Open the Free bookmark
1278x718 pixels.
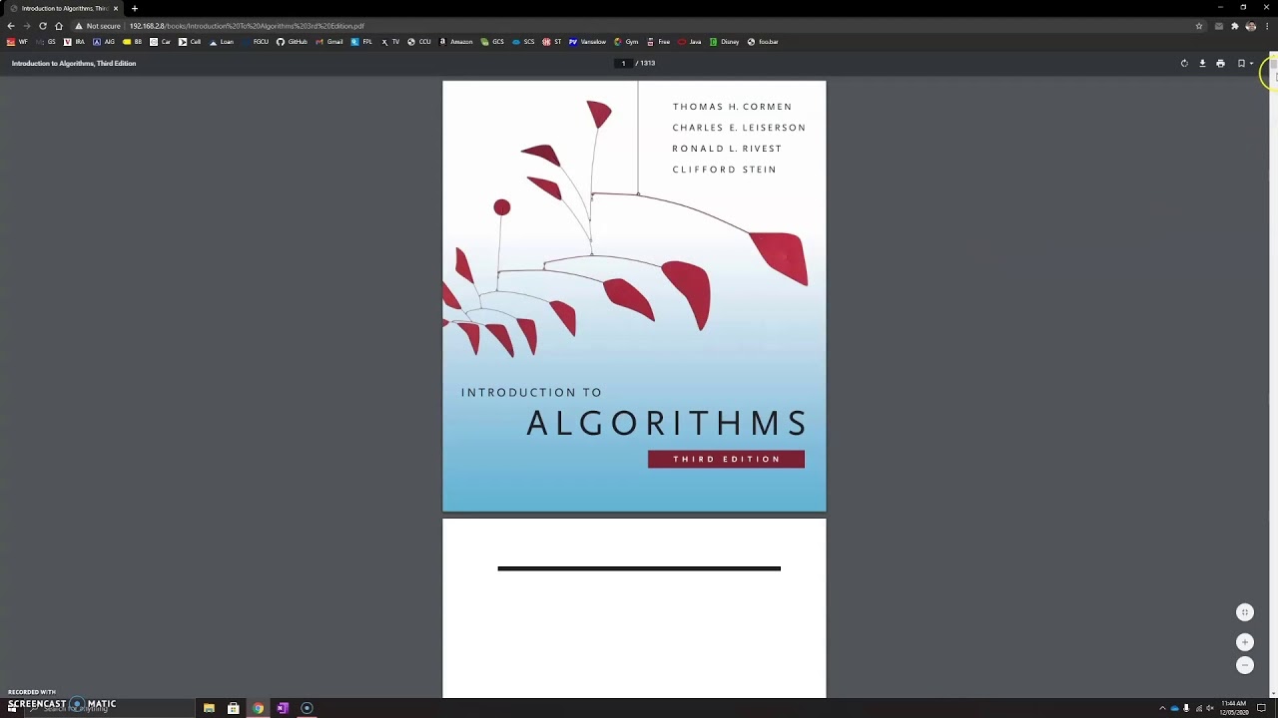[x=658, y=42]
